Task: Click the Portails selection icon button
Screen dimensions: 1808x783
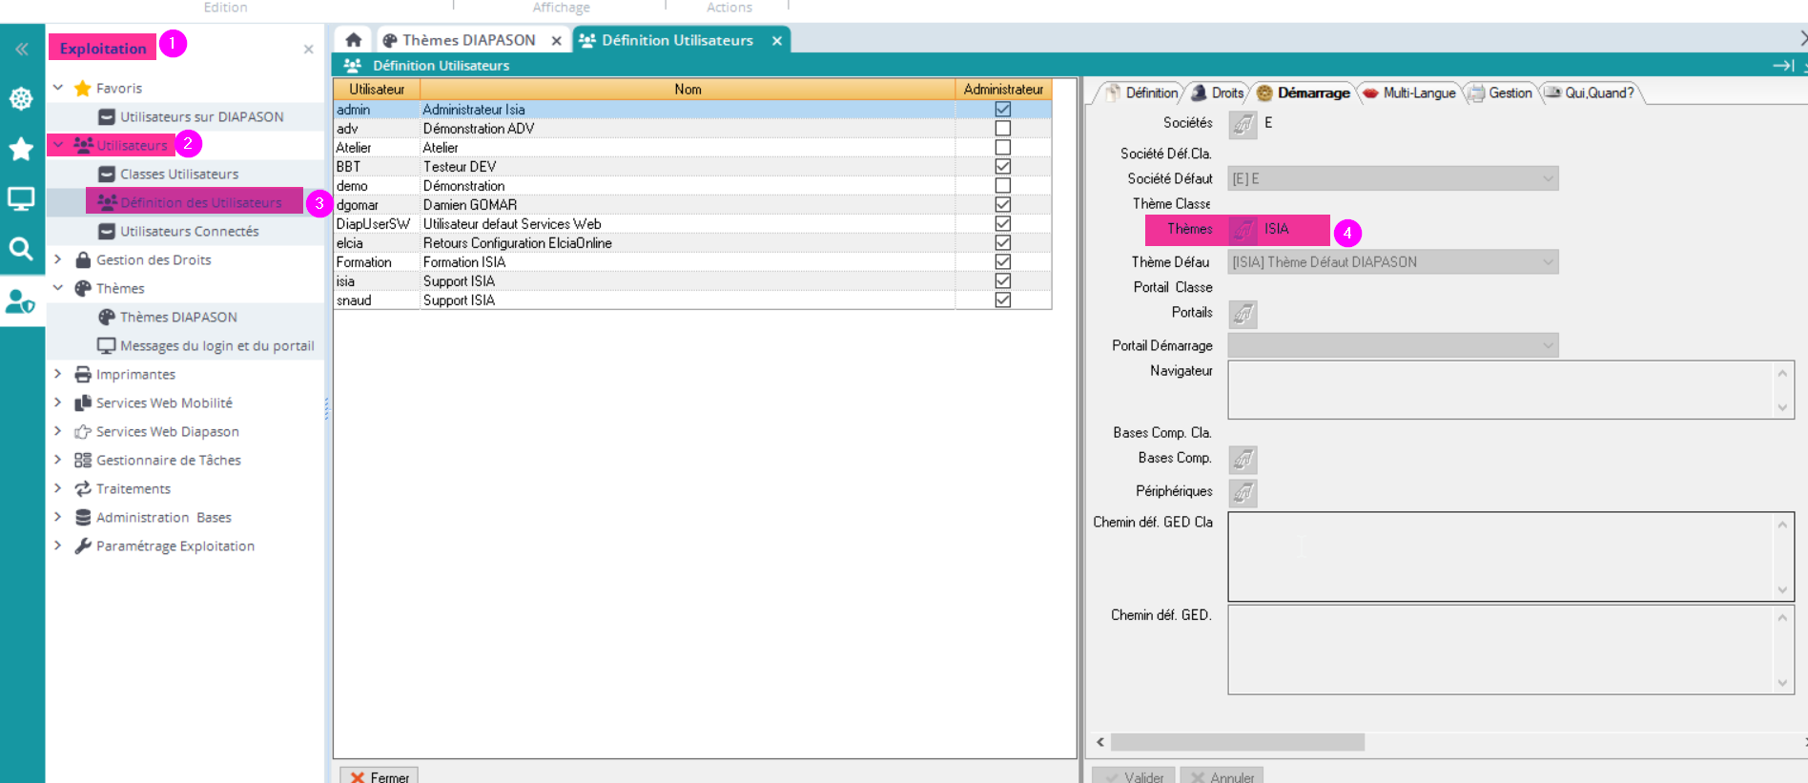Action: click(1243, 314)
